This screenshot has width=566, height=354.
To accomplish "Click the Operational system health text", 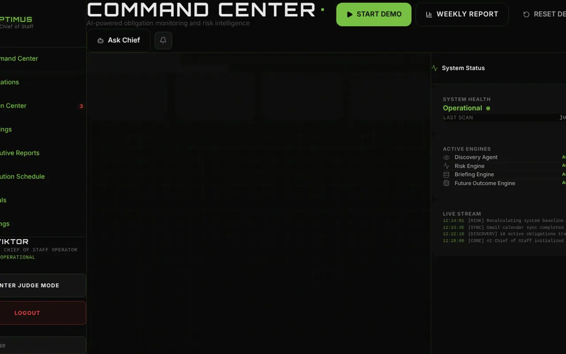I will [x=463, y=108].
